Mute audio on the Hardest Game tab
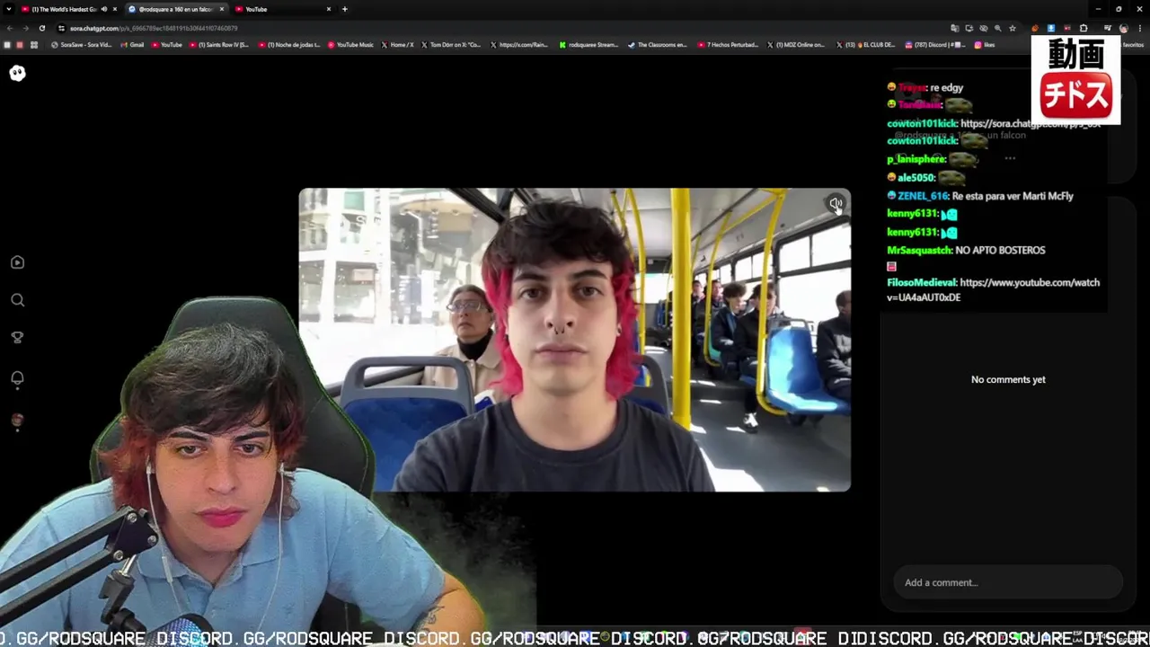 pyautogui.click(x=104, y=9)
